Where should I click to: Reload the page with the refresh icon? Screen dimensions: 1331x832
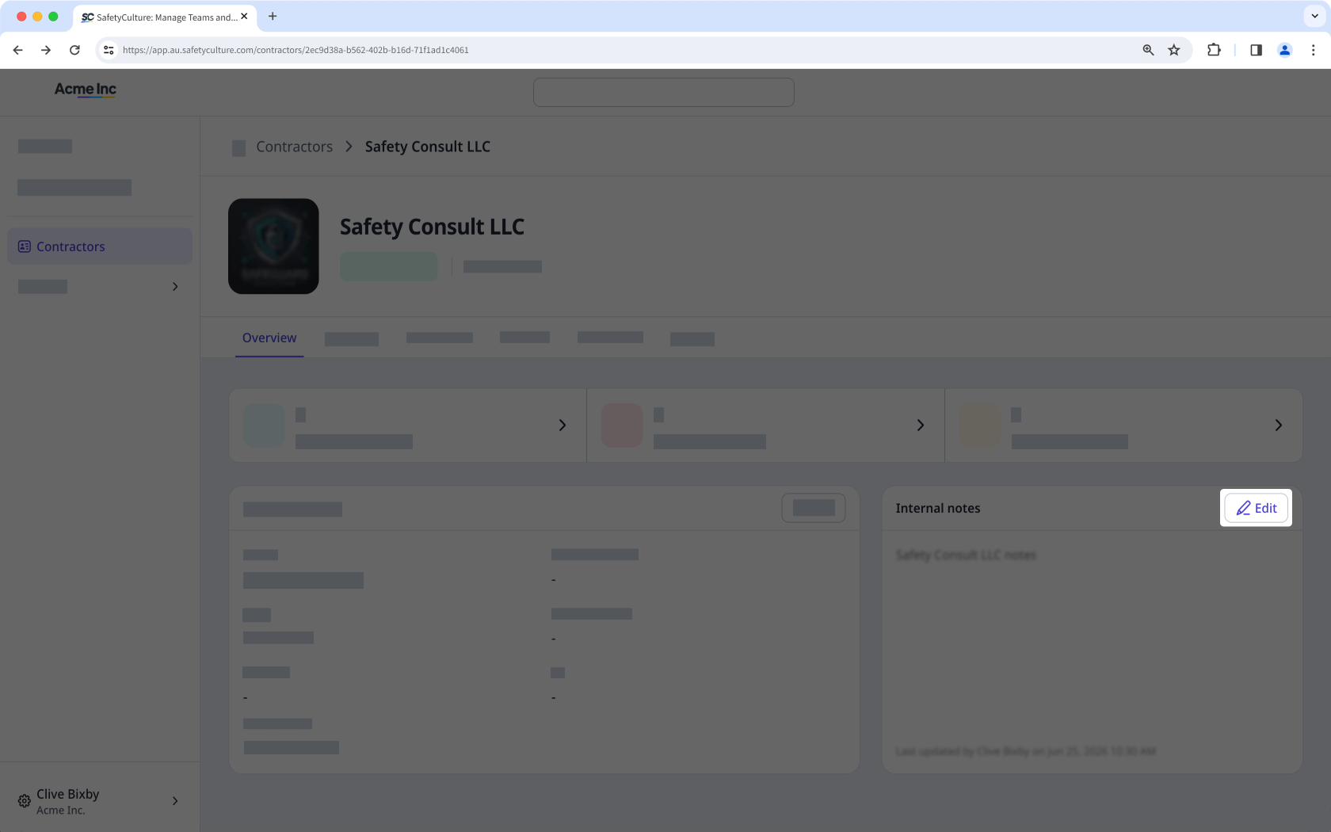coord(74,50)
